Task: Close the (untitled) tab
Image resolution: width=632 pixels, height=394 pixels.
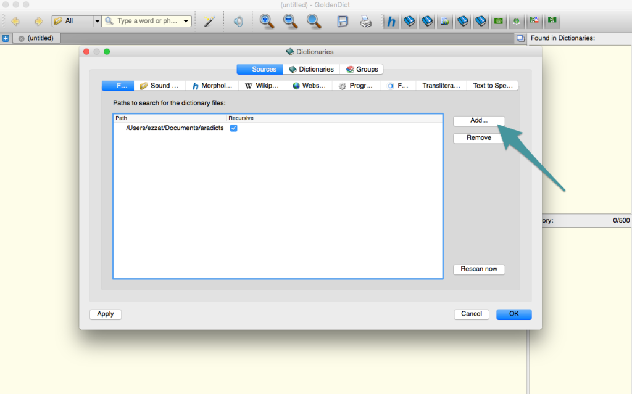Action: pos(22,39)
